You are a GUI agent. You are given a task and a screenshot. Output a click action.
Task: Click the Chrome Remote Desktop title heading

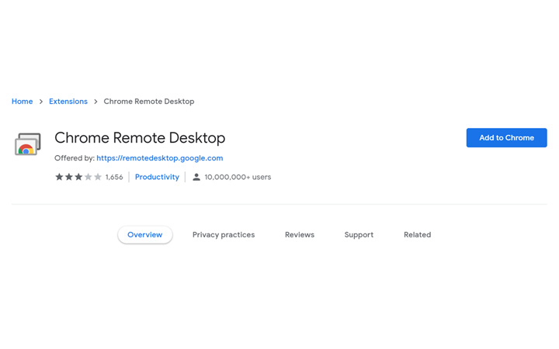[140, 138]
